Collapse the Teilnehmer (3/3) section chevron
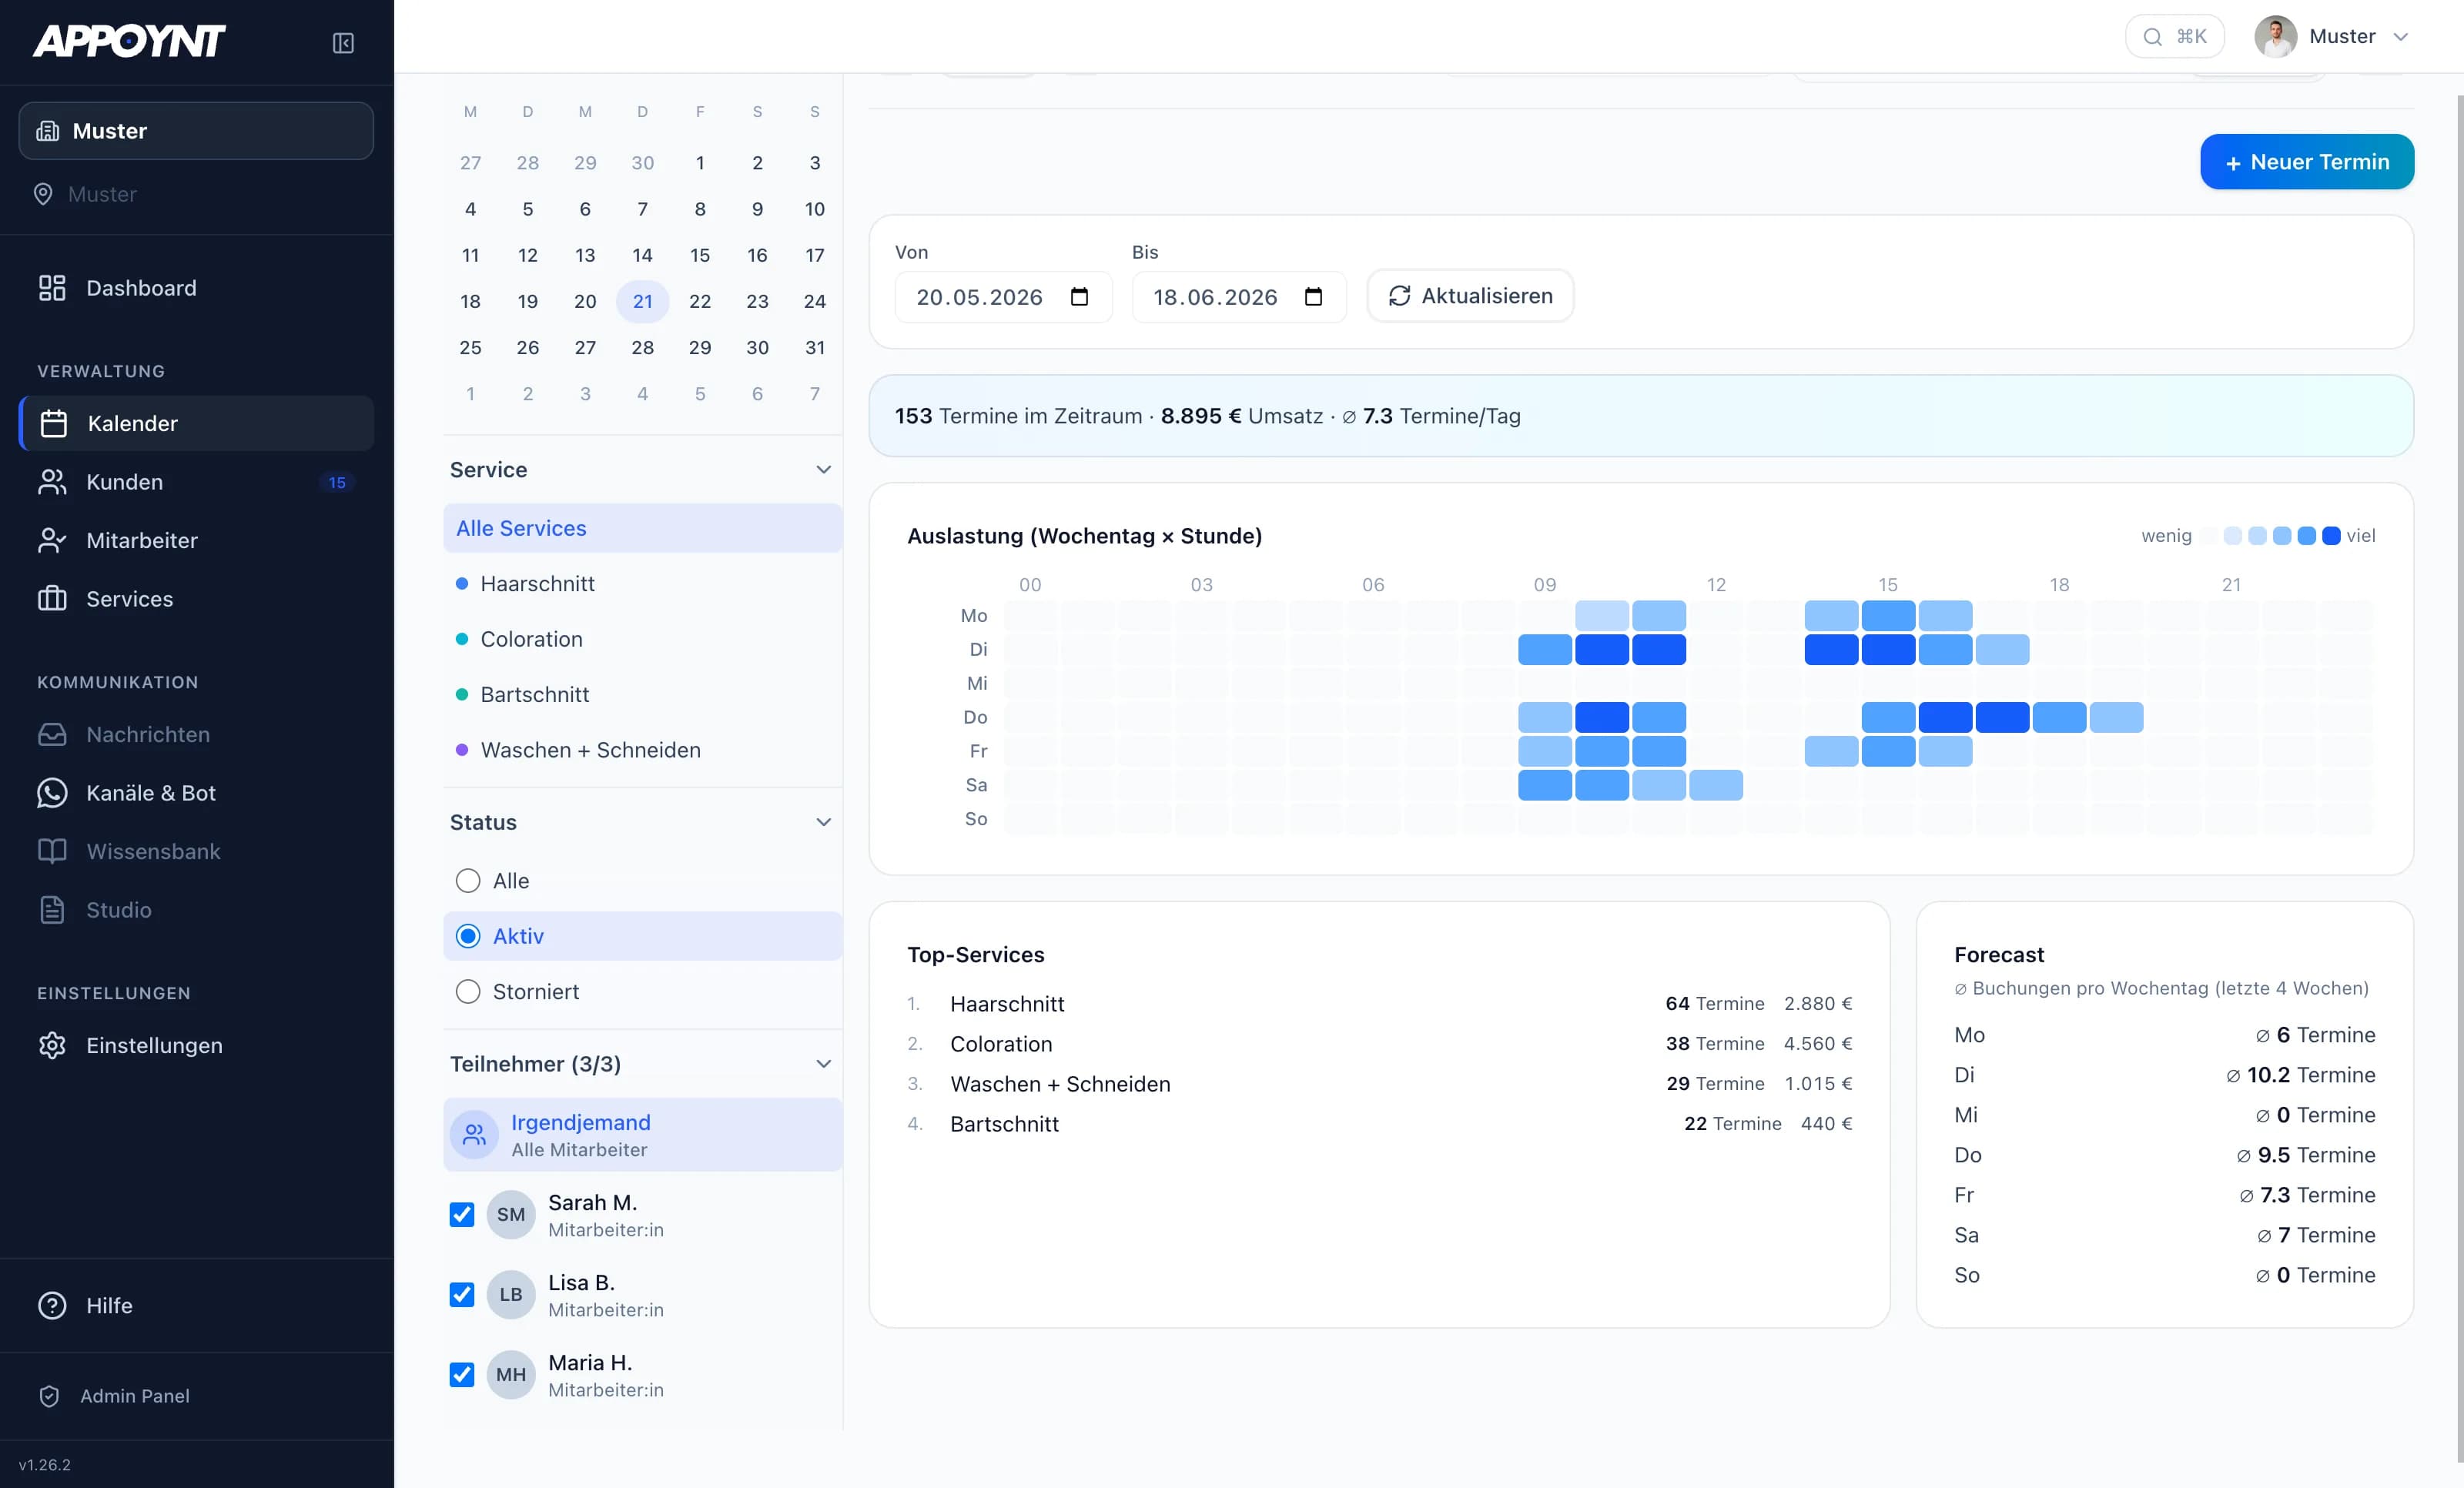 tap(823, 1064)
